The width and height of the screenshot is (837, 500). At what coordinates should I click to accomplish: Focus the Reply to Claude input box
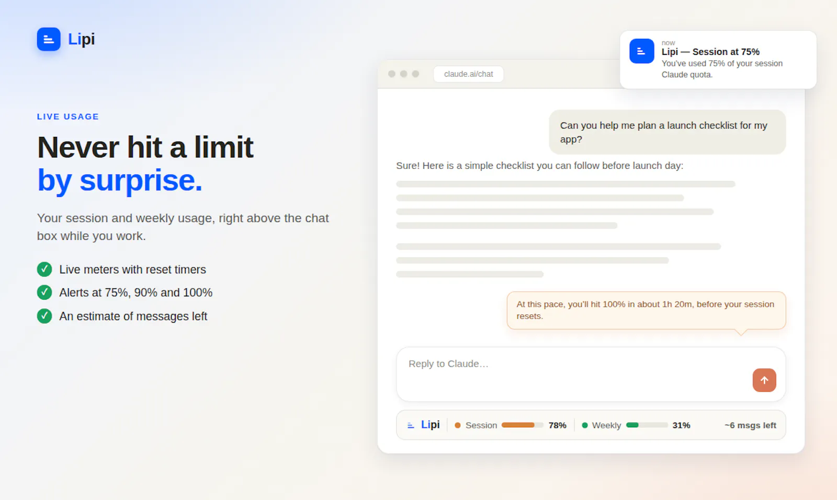tap(591, 375)
